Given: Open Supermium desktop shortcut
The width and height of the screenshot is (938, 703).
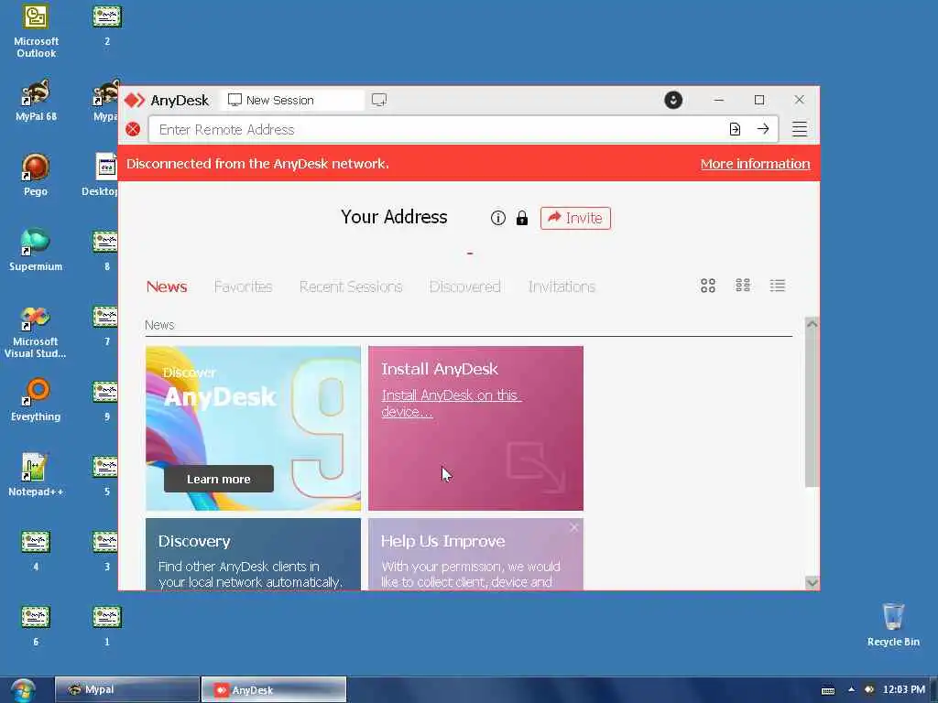Looking at the screenshot, I should 36,250.
